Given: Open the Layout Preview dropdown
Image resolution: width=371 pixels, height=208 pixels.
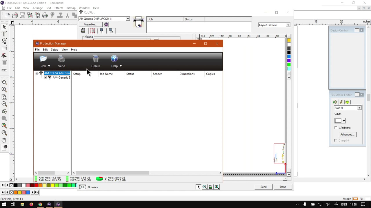Looking at the screenshot, I should pos(288,25).
